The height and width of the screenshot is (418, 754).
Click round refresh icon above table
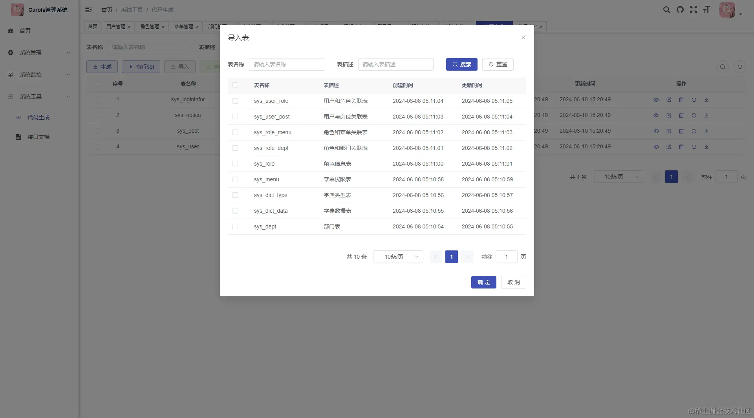tap(740, 67)
